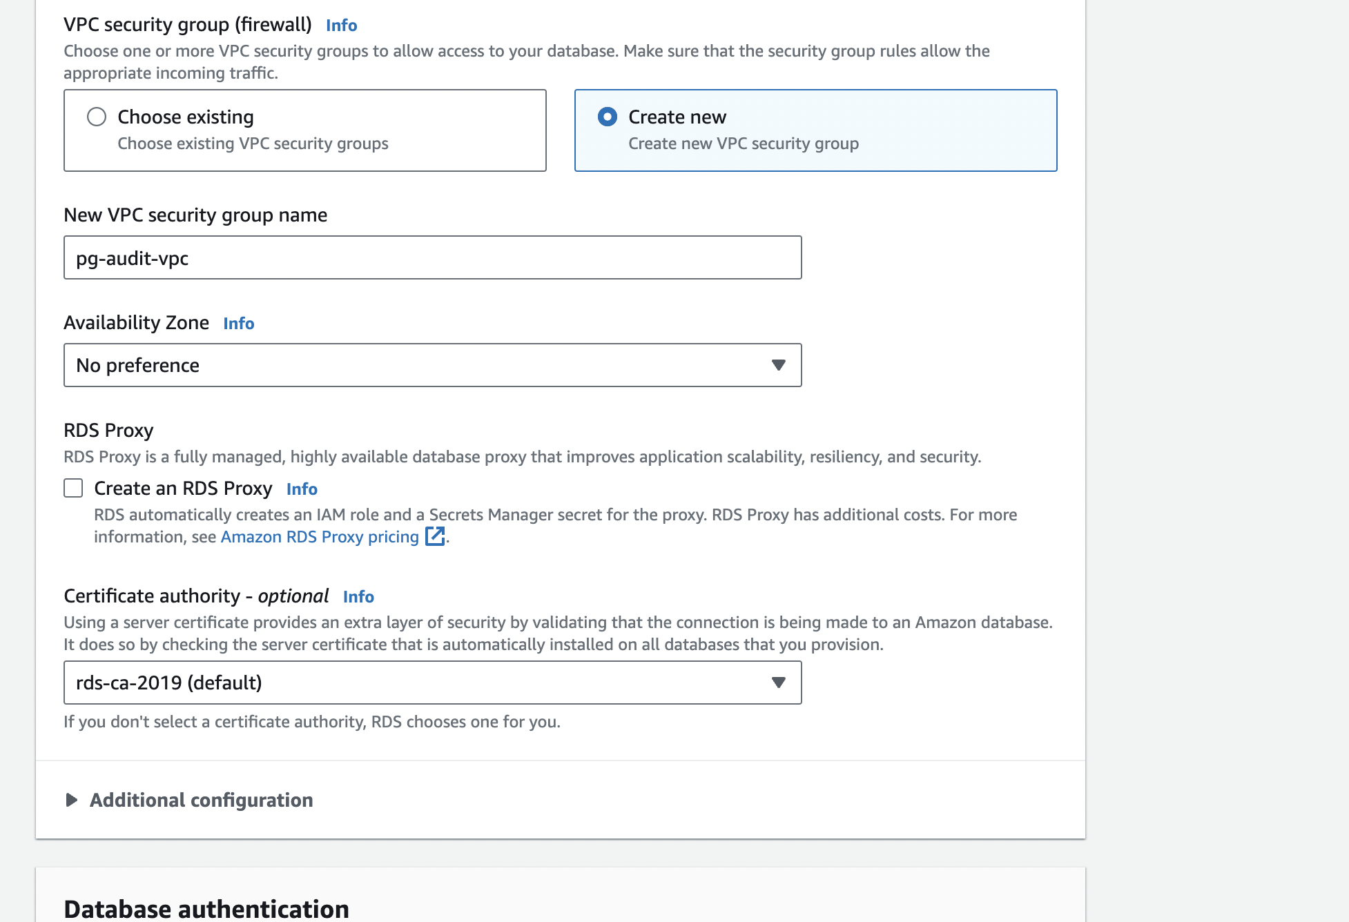Image resolution: width=1349 pixels, height=922 pixels.
Task: Click in the New VPC security group name field
Action: [x=433, y=257]
